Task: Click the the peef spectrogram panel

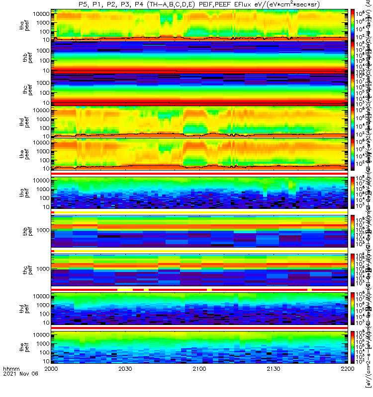Action: pos(199,154)
